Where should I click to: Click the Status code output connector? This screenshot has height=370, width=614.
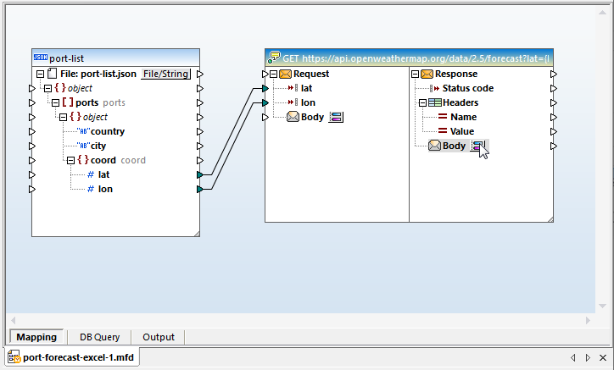click(x=554, y=88)
